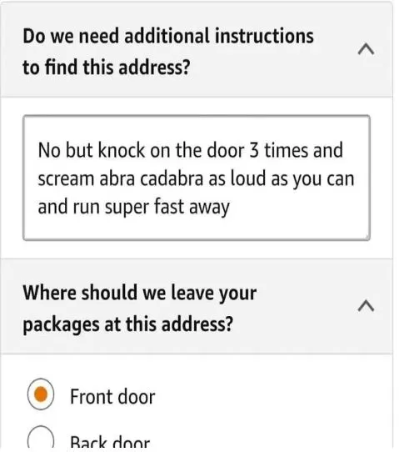
Task: Click the word "cadabra" in the text box
Action: point(172,178)
